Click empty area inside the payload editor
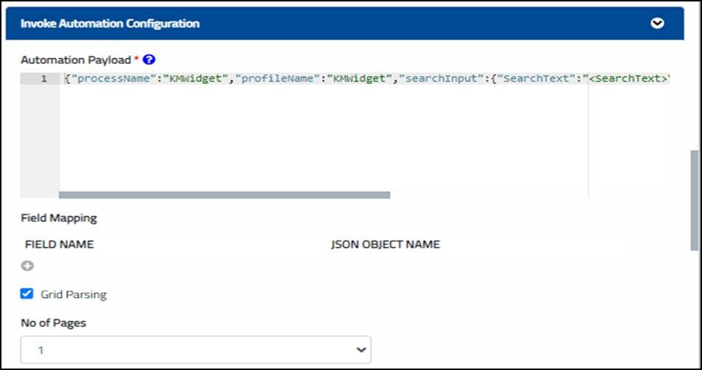 coord(324,140)
